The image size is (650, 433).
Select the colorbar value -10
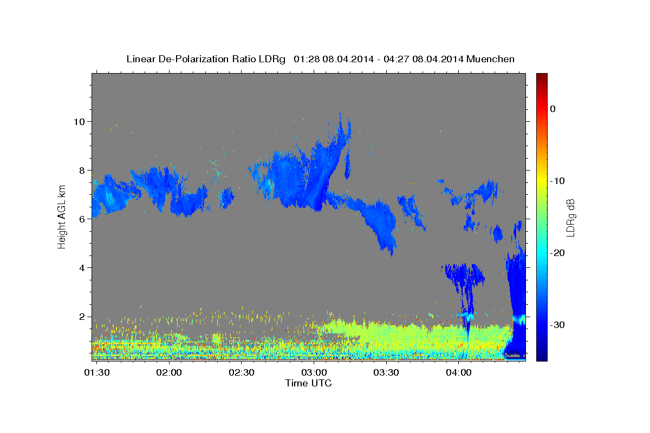557,181
